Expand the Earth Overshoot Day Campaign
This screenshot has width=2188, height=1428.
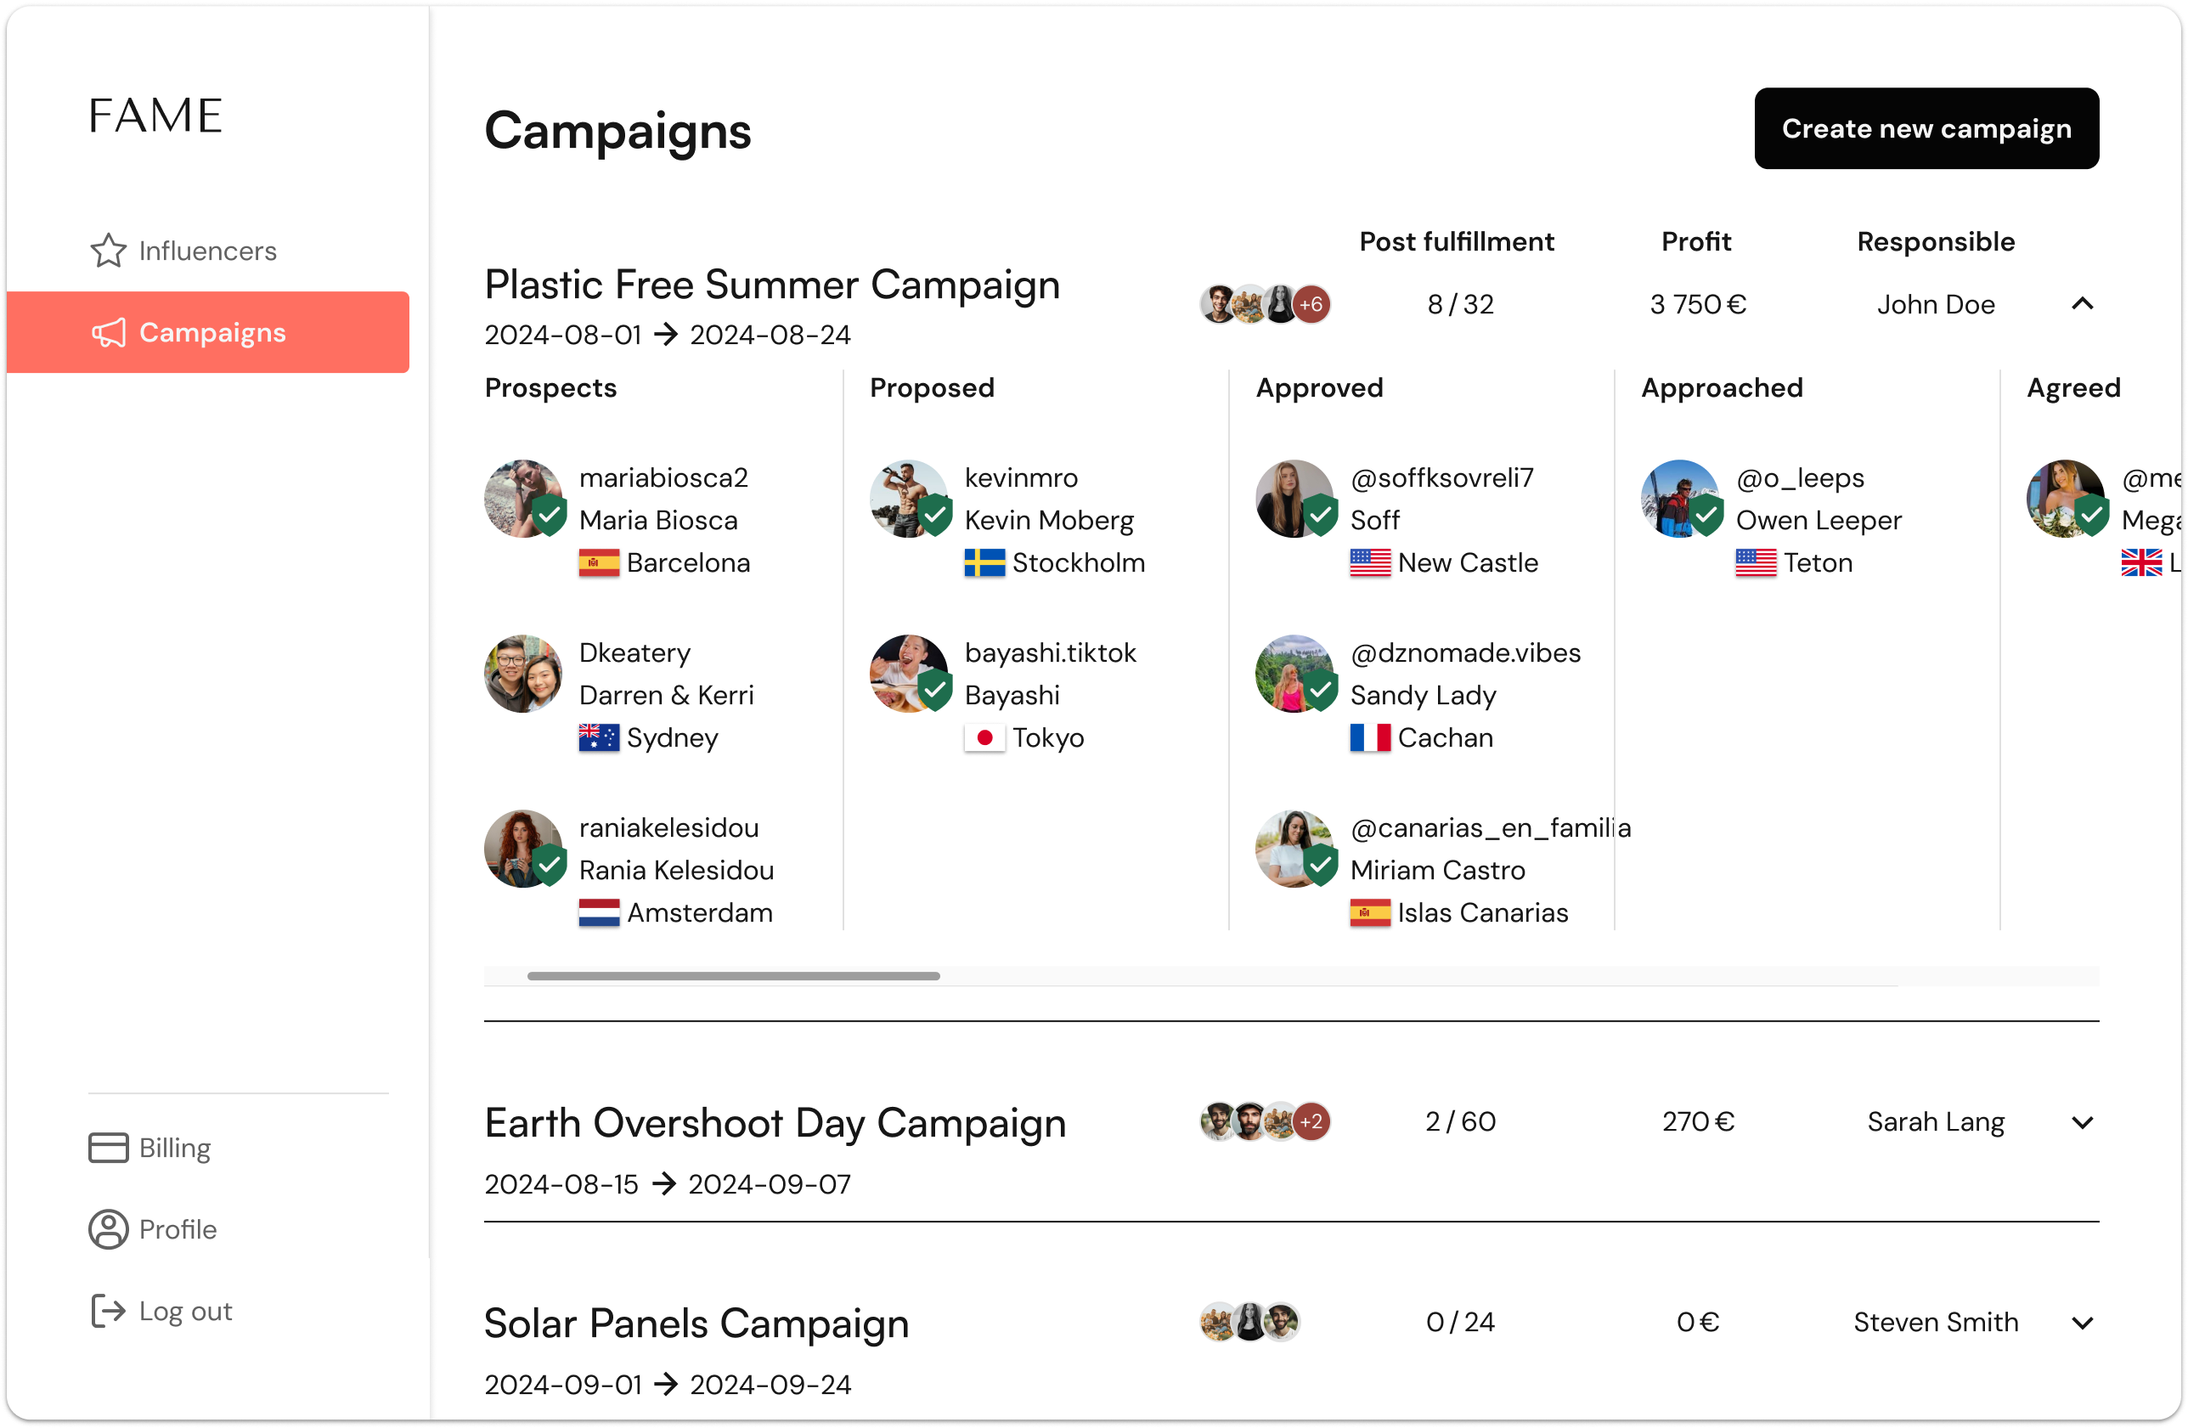tap(2083, 1120)
